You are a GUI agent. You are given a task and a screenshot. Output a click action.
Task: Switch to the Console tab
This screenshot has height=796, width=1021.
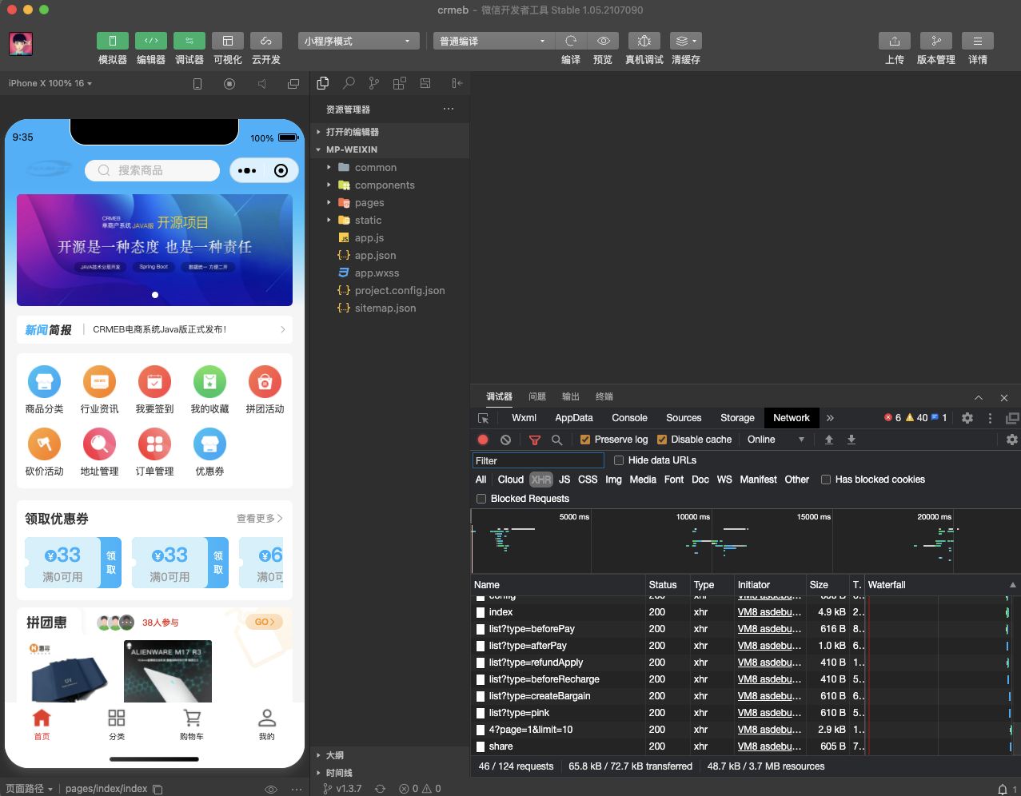click(629, 418)
